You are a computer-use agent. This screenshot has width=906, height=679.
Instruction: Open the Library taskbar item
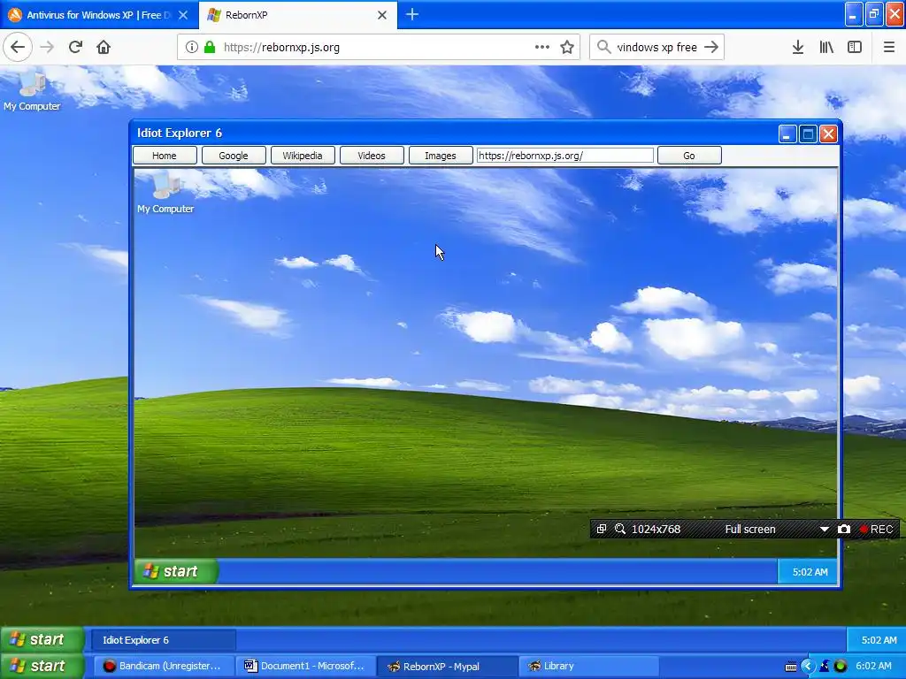coord(588,666)
